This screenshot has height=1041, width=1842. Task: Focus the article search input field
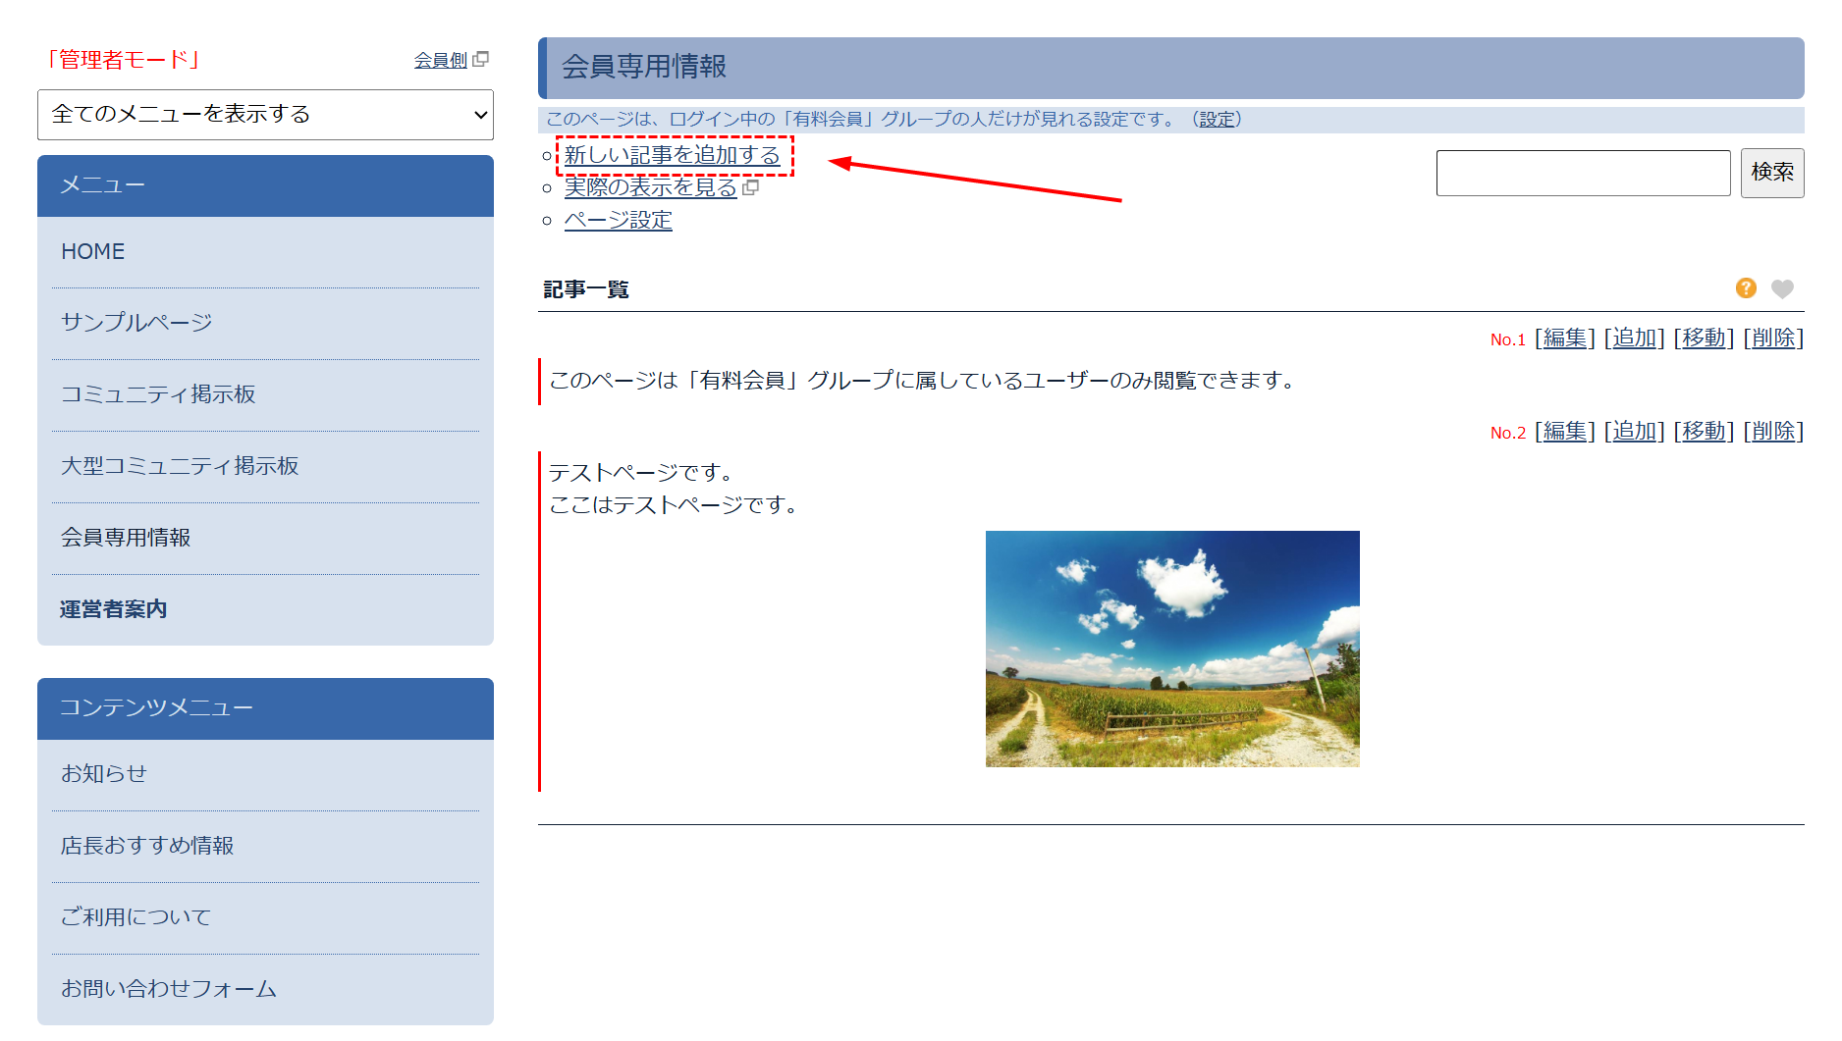(1583, 173)
